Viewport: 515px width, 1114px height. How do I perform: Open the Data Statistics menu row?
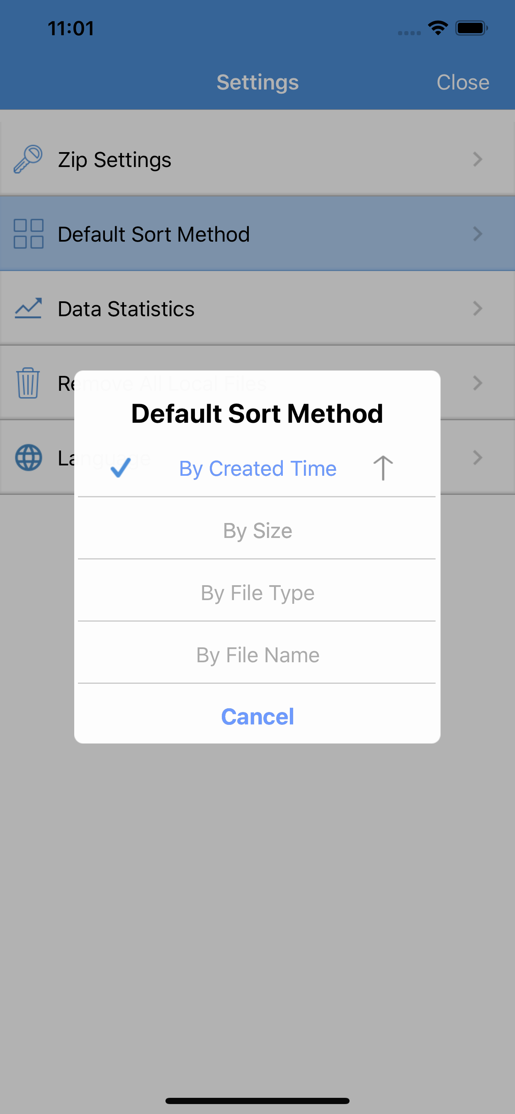tap(257, 308)
